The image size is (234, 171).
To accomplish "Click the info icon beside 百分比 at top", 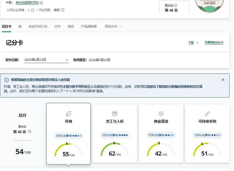I will (176, 5).
